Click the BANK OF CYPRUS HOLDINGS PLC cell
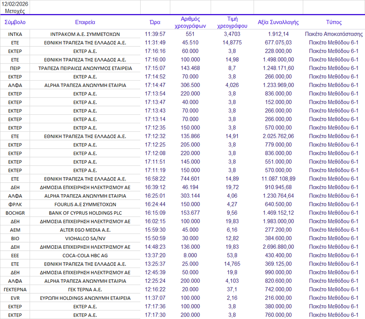The image size is (365, 319). [85, 213]
